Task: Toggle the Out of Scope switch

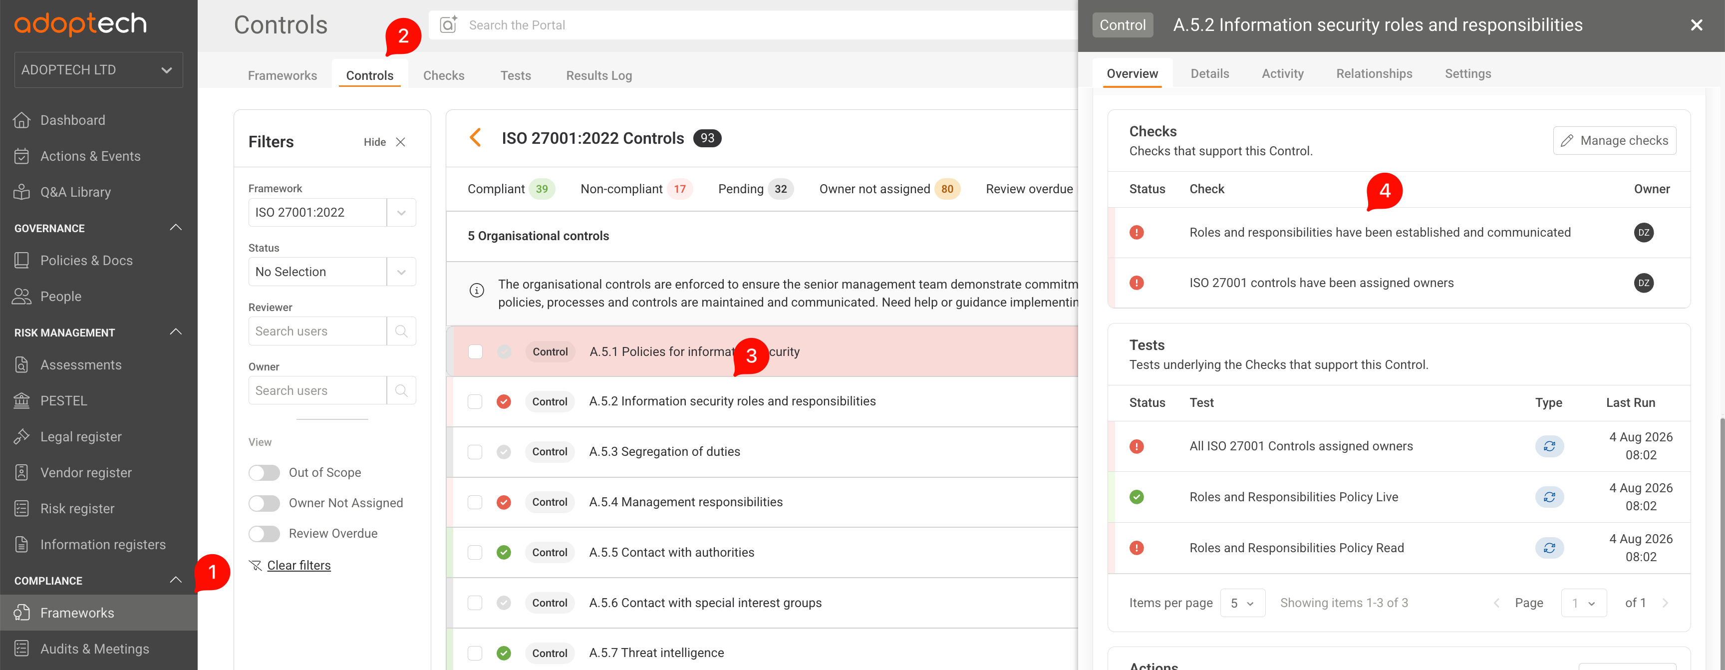Action: coord(264,473)
